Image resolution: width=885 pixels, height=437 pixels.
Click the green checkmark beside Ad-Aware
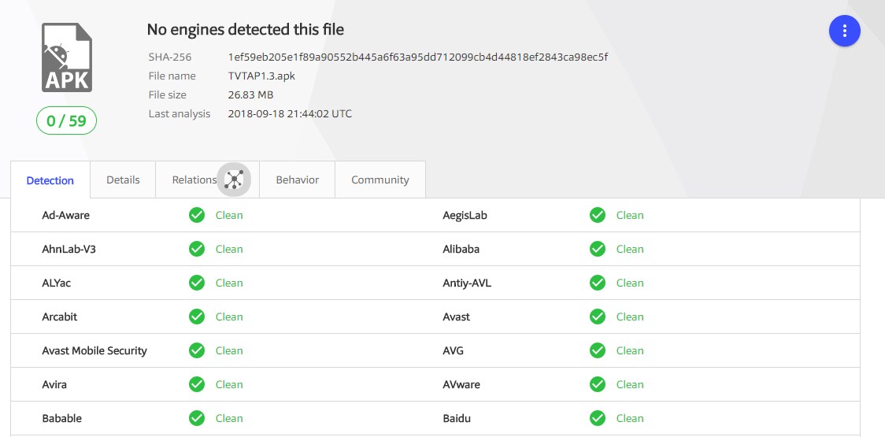pos(197,215)
